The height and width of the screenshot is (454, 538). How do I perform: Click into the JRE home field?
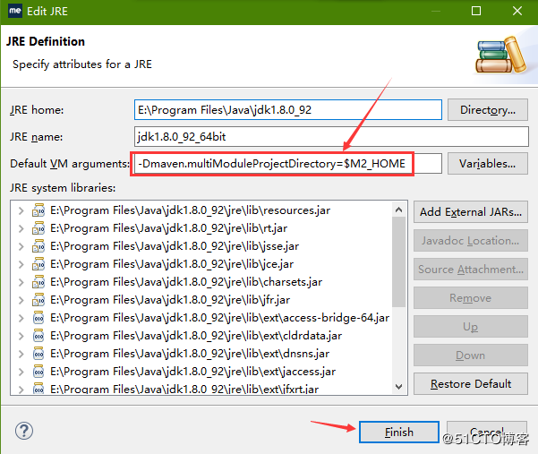(x=288, y=110)
